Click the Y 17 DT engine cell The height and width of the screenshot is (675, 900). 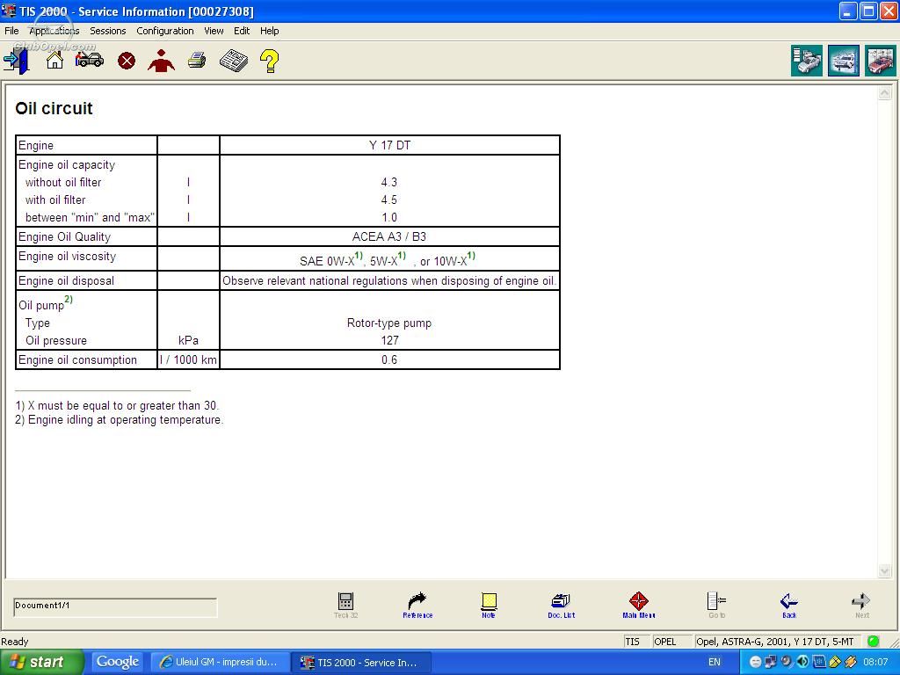(389, 145)
